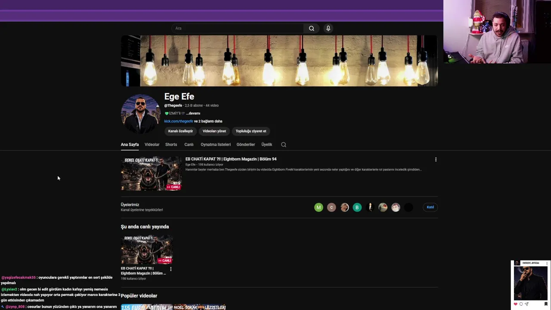The height and width of the screenshot is (310, 551).
Task: Open the sixth member avatar photo
Action: pos(383,208)
